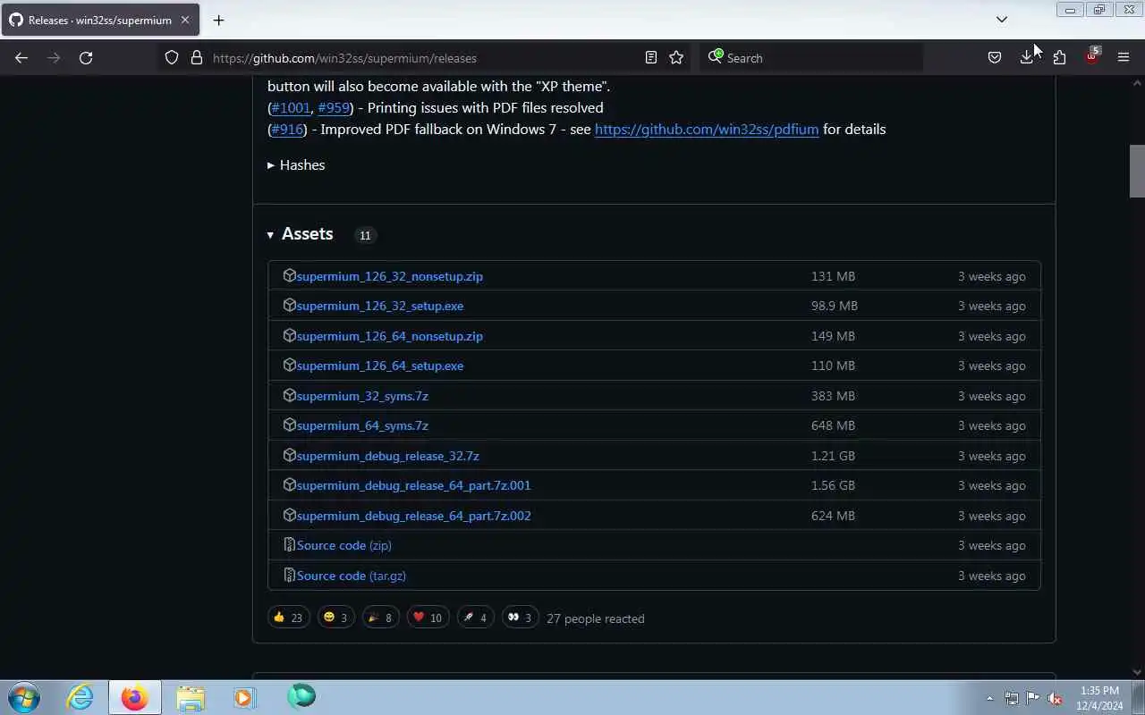Show hidden system tray icons
This screenshot has height=715, width=1145.
click(989, 698)
